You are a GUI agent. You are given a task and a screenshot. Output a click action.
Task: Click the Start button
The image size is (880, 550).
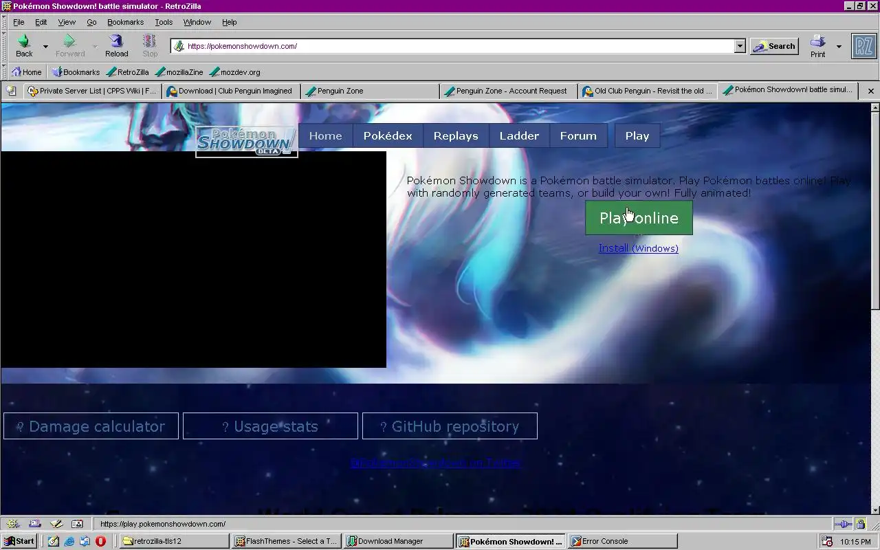click(19, 541)
